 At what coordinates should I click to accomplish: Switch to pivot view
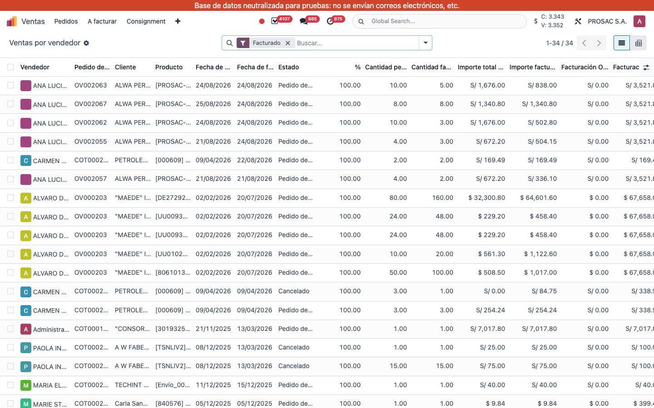click(639, 43)
